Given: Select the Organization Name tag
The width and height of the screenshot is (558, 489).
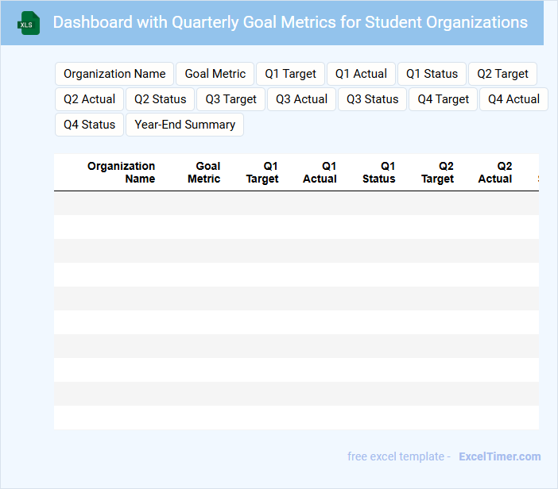Looking at the screenshot, I should click(114, 74).
